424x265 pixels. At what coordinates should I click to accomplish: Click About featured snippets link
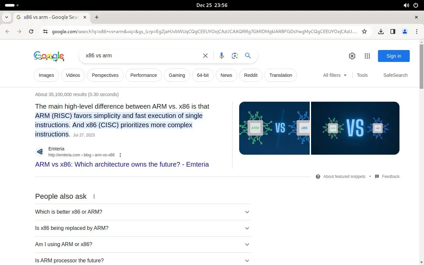tap(344, 177)
